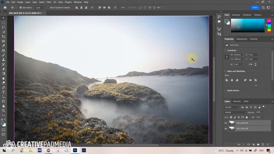Open the Normal blend mode dropdown

(235, 112)
